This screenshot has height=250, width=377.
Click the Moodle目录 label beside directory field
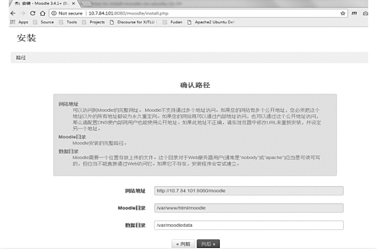pos(131,208)
